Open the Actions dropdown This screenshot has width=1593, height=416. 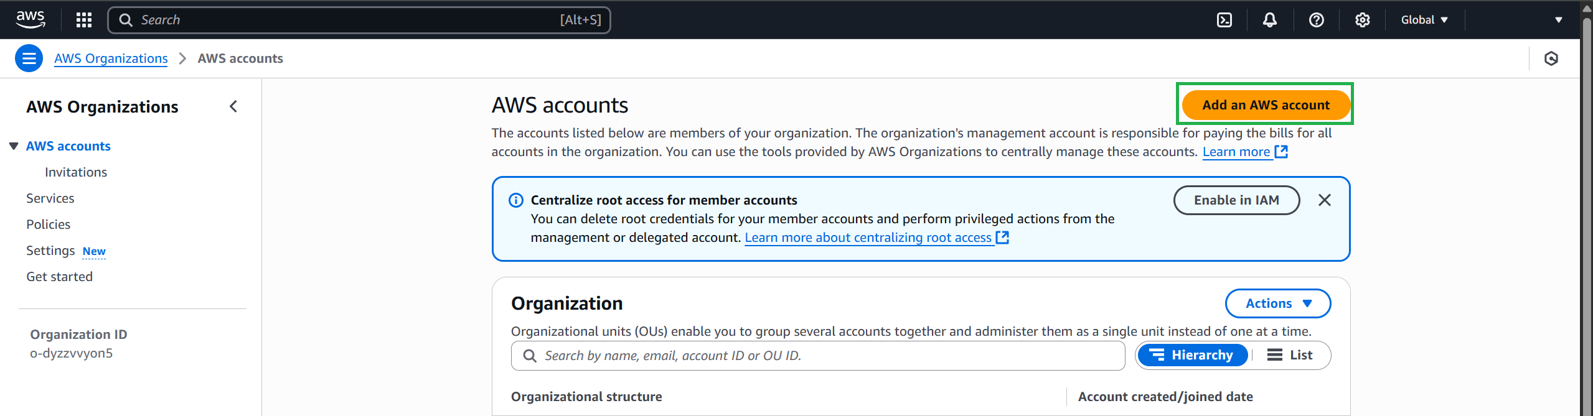[1277, 303]
